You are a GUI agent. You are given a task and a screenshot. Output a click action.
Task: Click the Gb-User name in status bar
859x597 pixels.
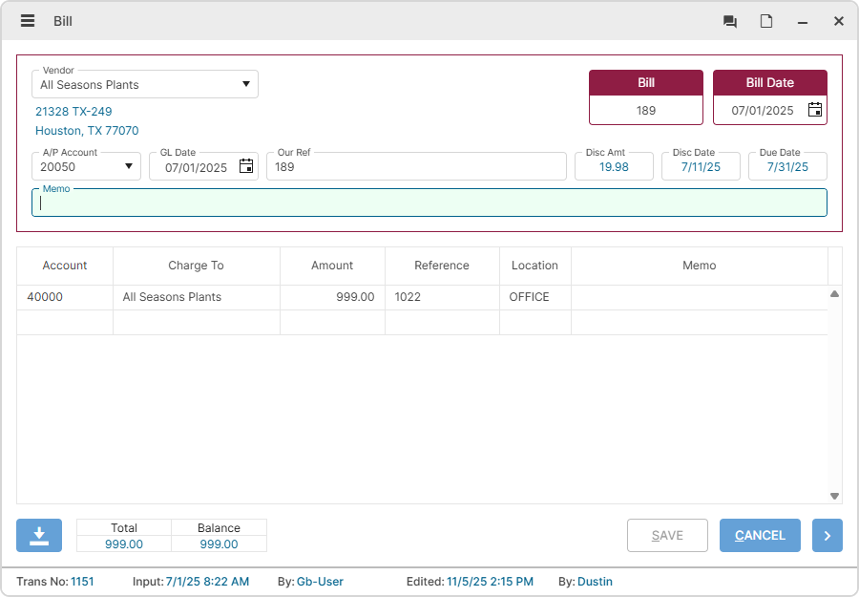320,582
